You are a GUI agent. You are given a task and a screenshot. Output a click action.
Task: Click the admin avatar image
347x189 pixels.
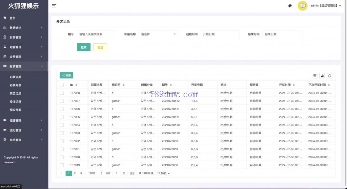(302, 6)
